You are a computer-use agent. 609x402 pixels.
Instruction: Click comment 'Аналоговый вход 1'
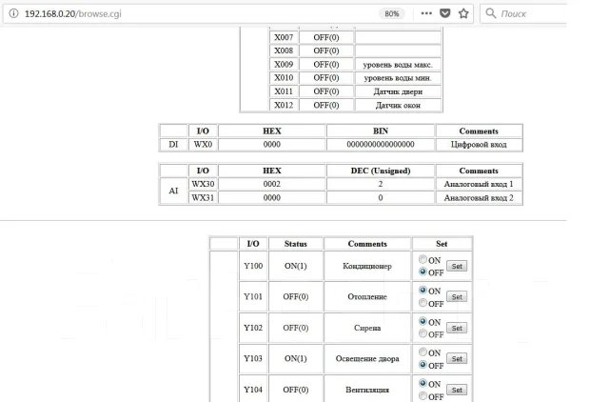point(479,184)
